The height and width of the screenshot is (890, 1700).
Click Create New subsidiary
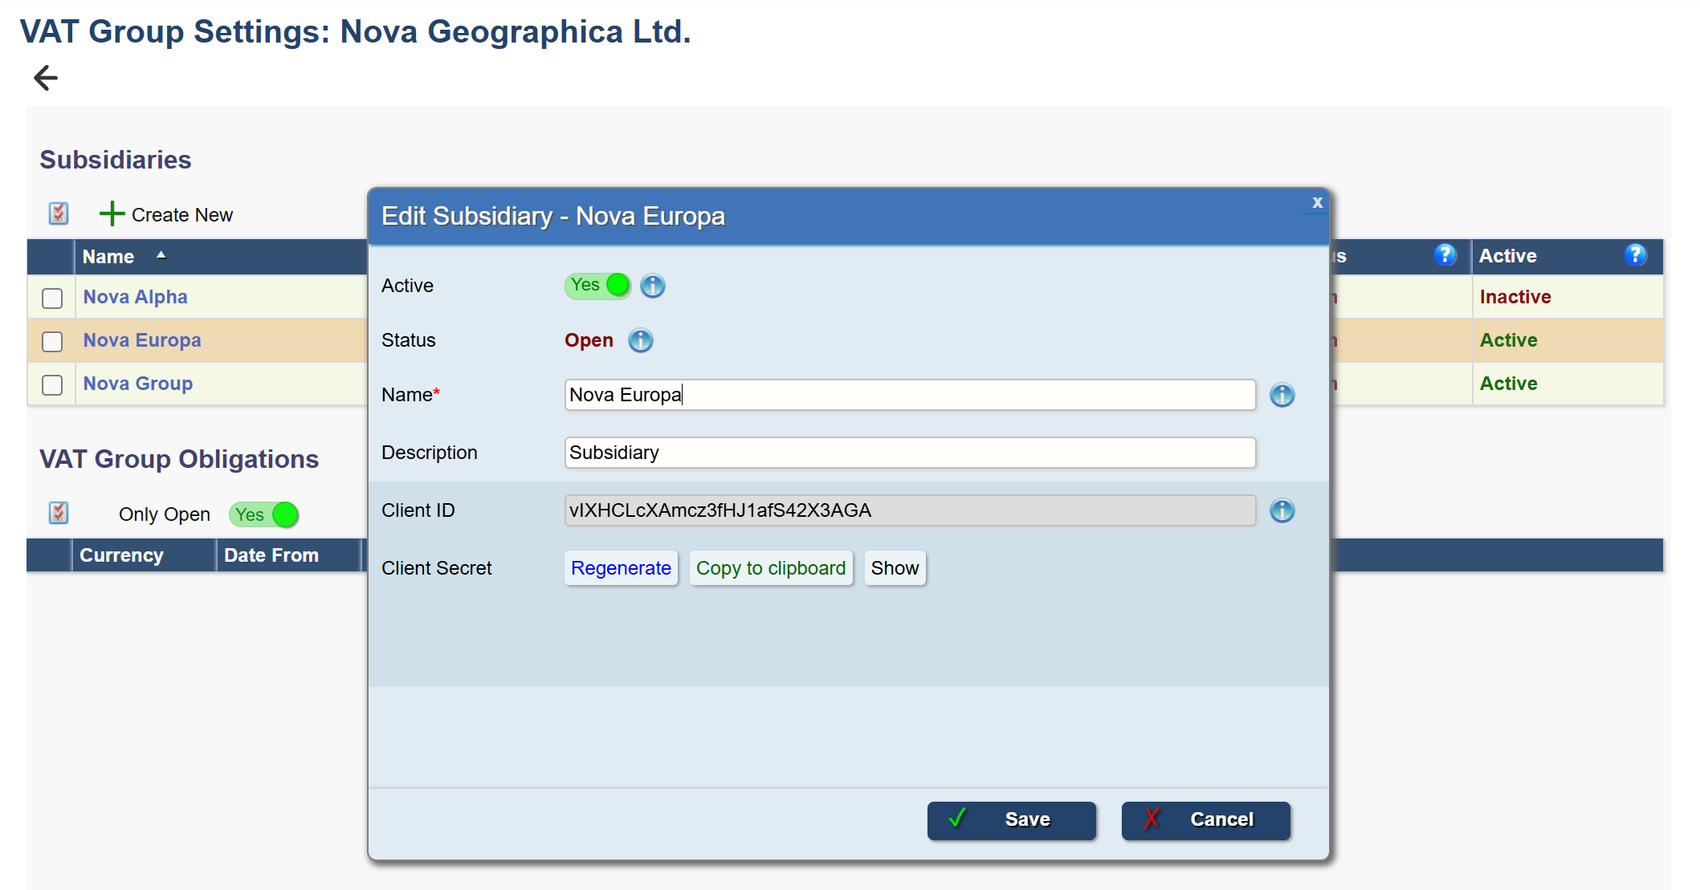[166, 214]
